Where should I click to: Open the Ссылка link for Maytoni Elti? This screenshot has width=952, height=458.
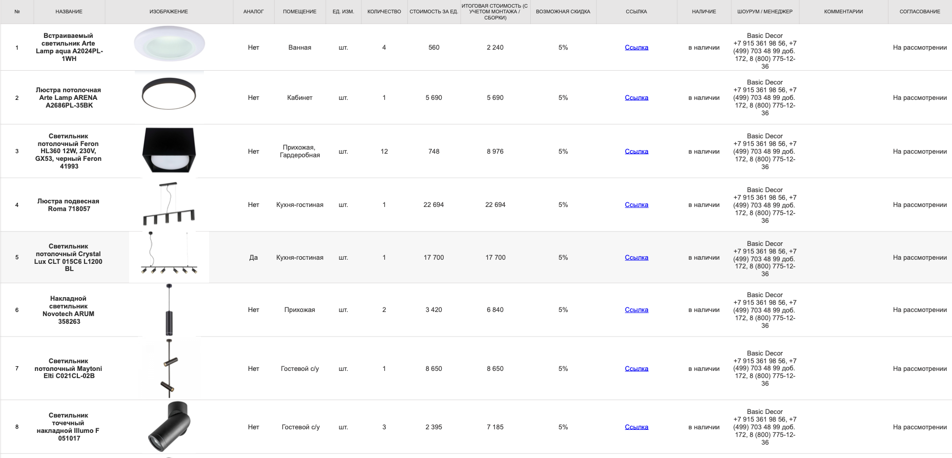coord(636,368)
